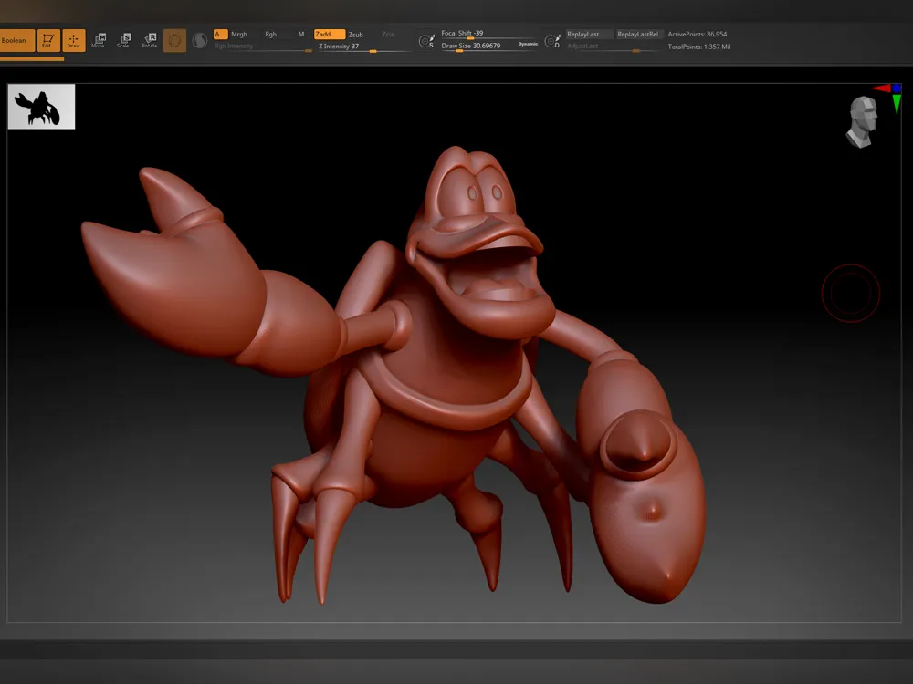The height and width of the screenshot is (684, 913).
Task: Click the blue axis cube on gizmo
Action: [x=897, y=88]
